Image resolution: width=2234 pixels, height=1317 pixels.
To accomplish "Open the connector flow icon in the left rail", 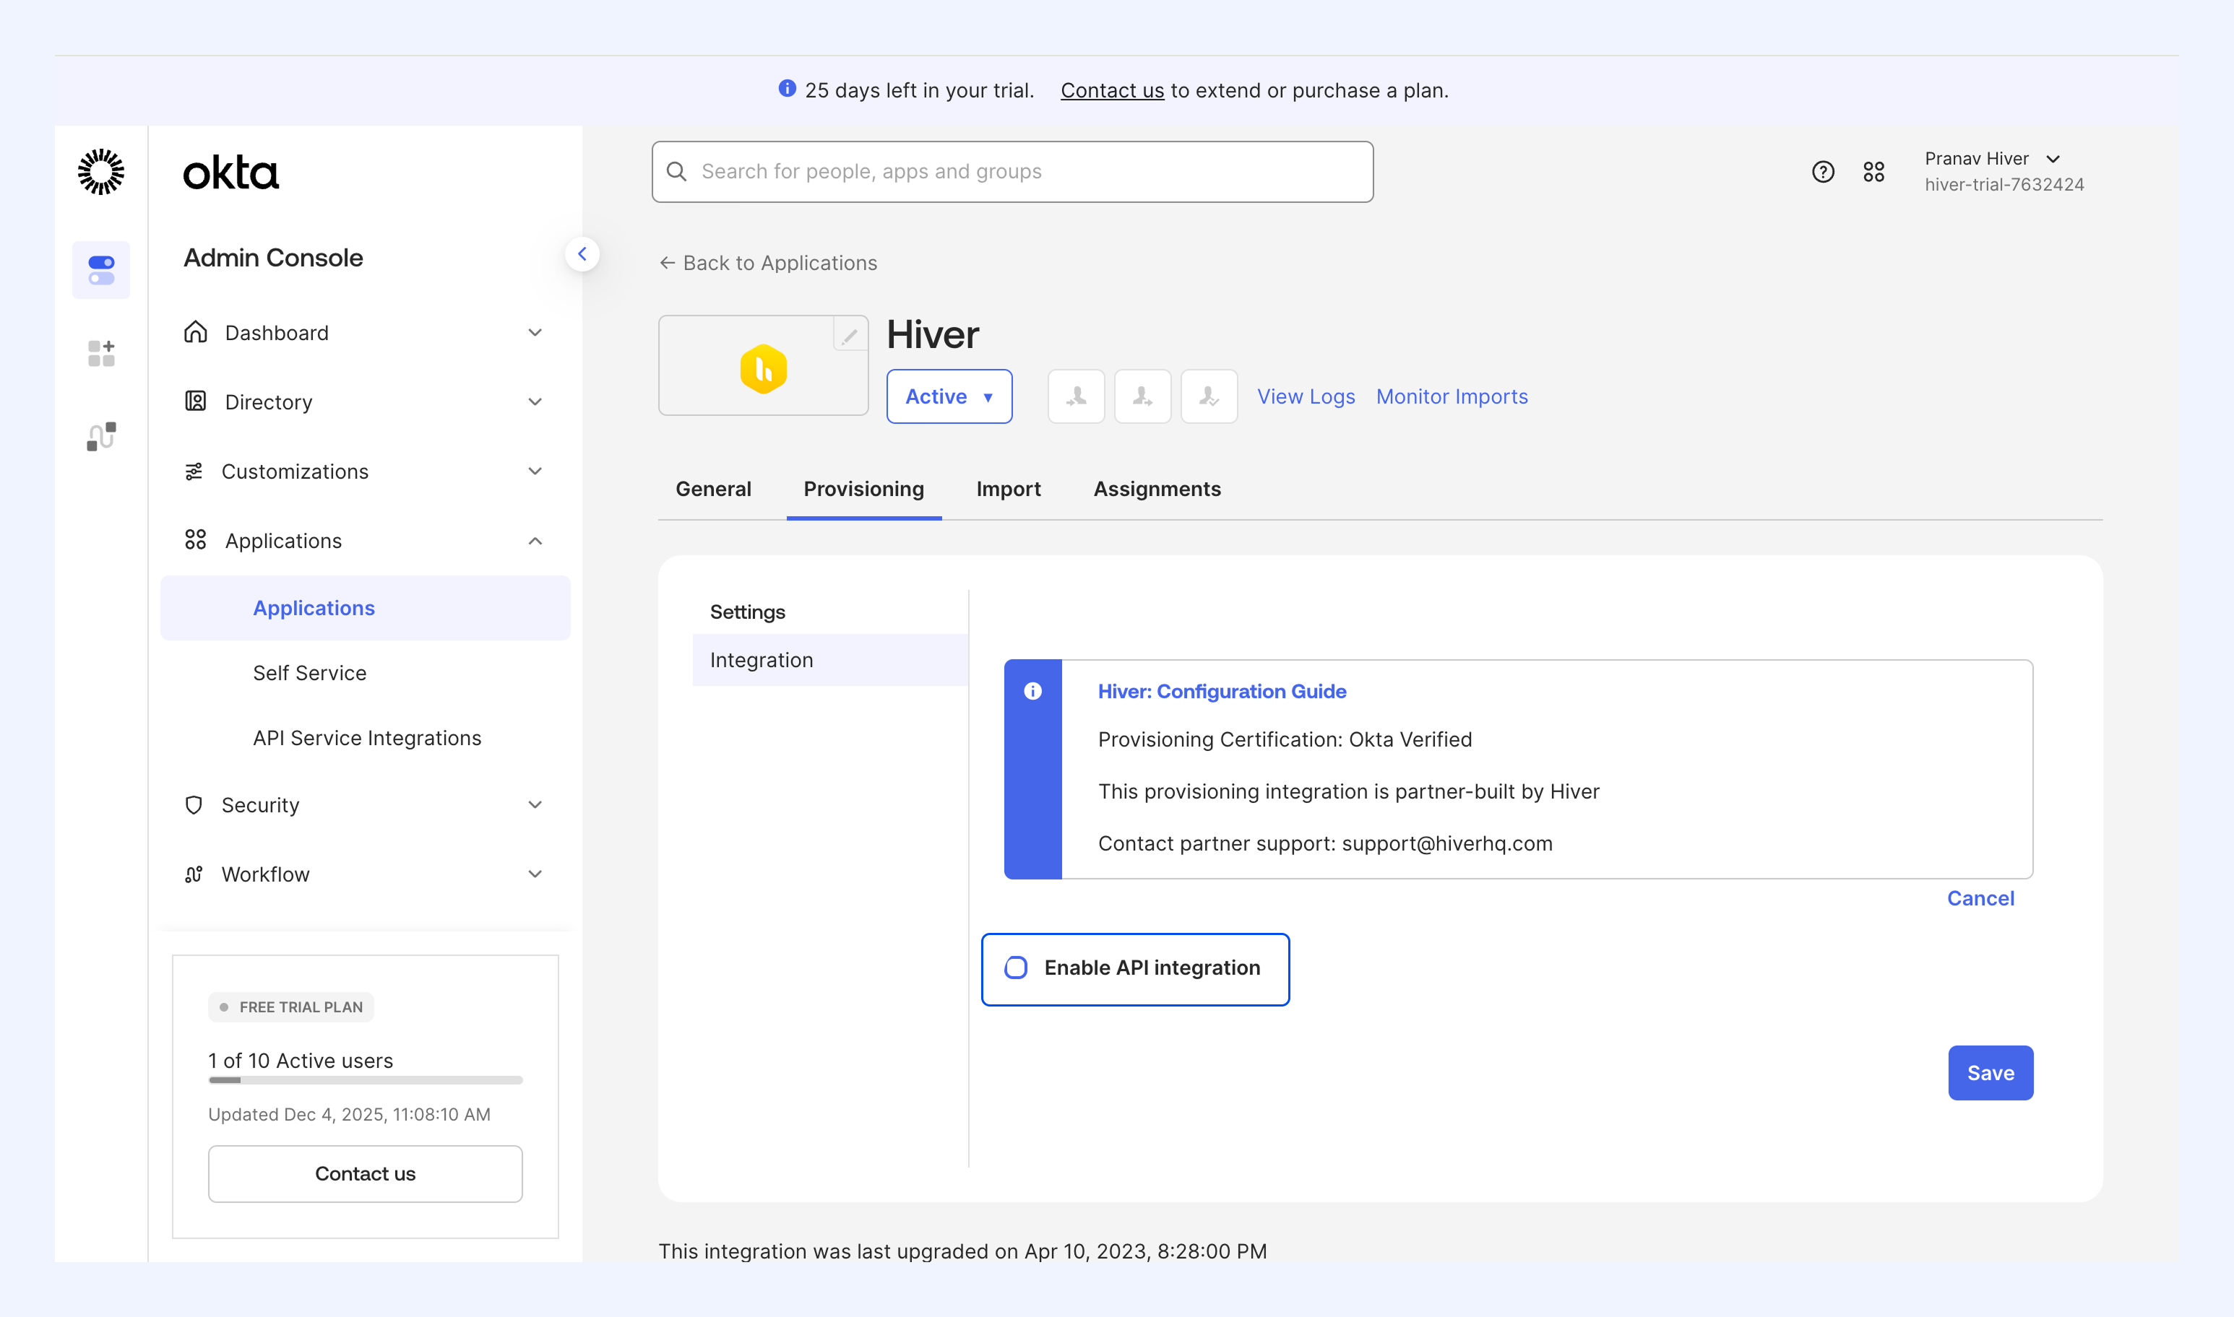I will click(x=101, y=437).
